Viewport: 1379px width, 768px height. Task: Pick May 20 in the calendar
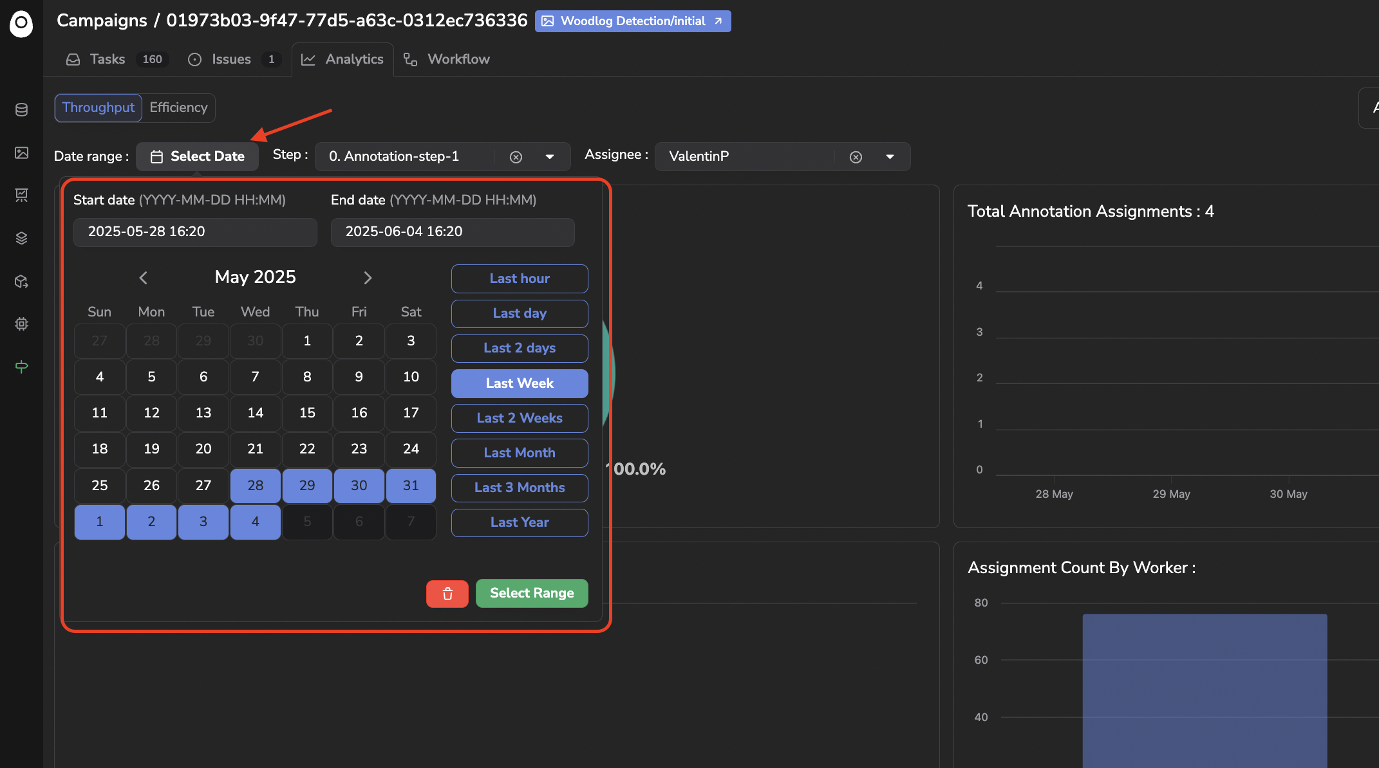(203, 449)
